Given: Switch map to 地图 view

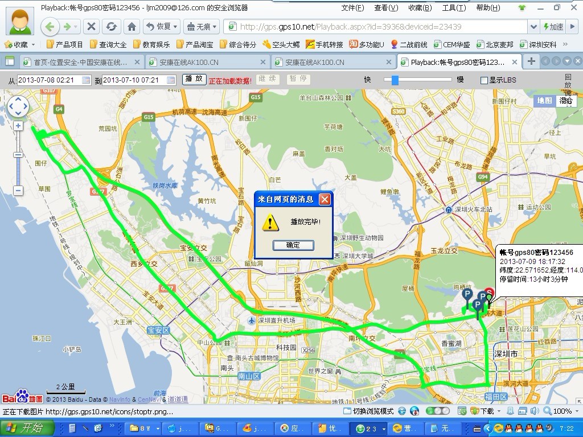Looking at the screenshot, I should [x=545, y=101].
